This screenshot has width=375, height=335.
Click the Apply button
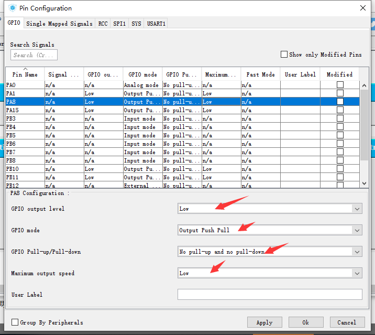click(264, 322)
